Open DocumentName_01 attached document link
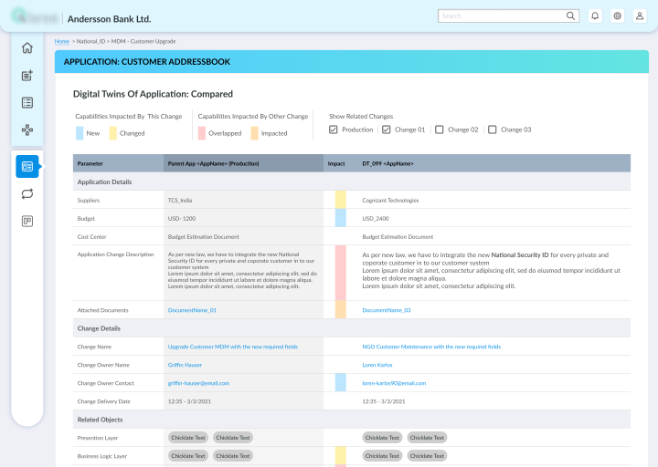 click(x=192, y=310)
